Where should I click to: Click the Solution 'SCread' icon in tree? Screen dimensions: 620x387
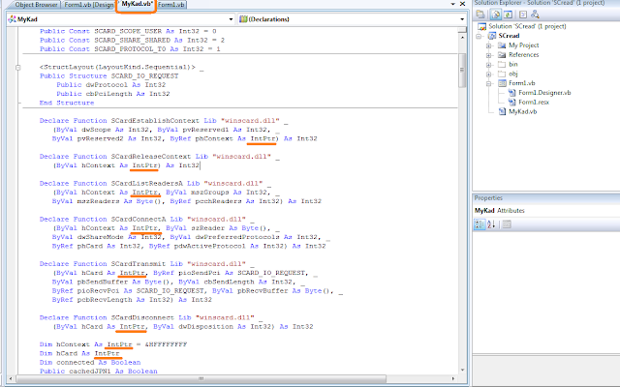point(481,26)
